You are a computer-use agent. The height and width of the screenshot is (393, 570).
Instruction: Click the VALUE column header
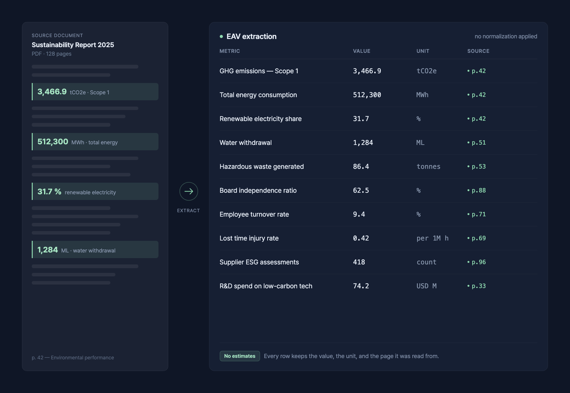tap(362, 51)
